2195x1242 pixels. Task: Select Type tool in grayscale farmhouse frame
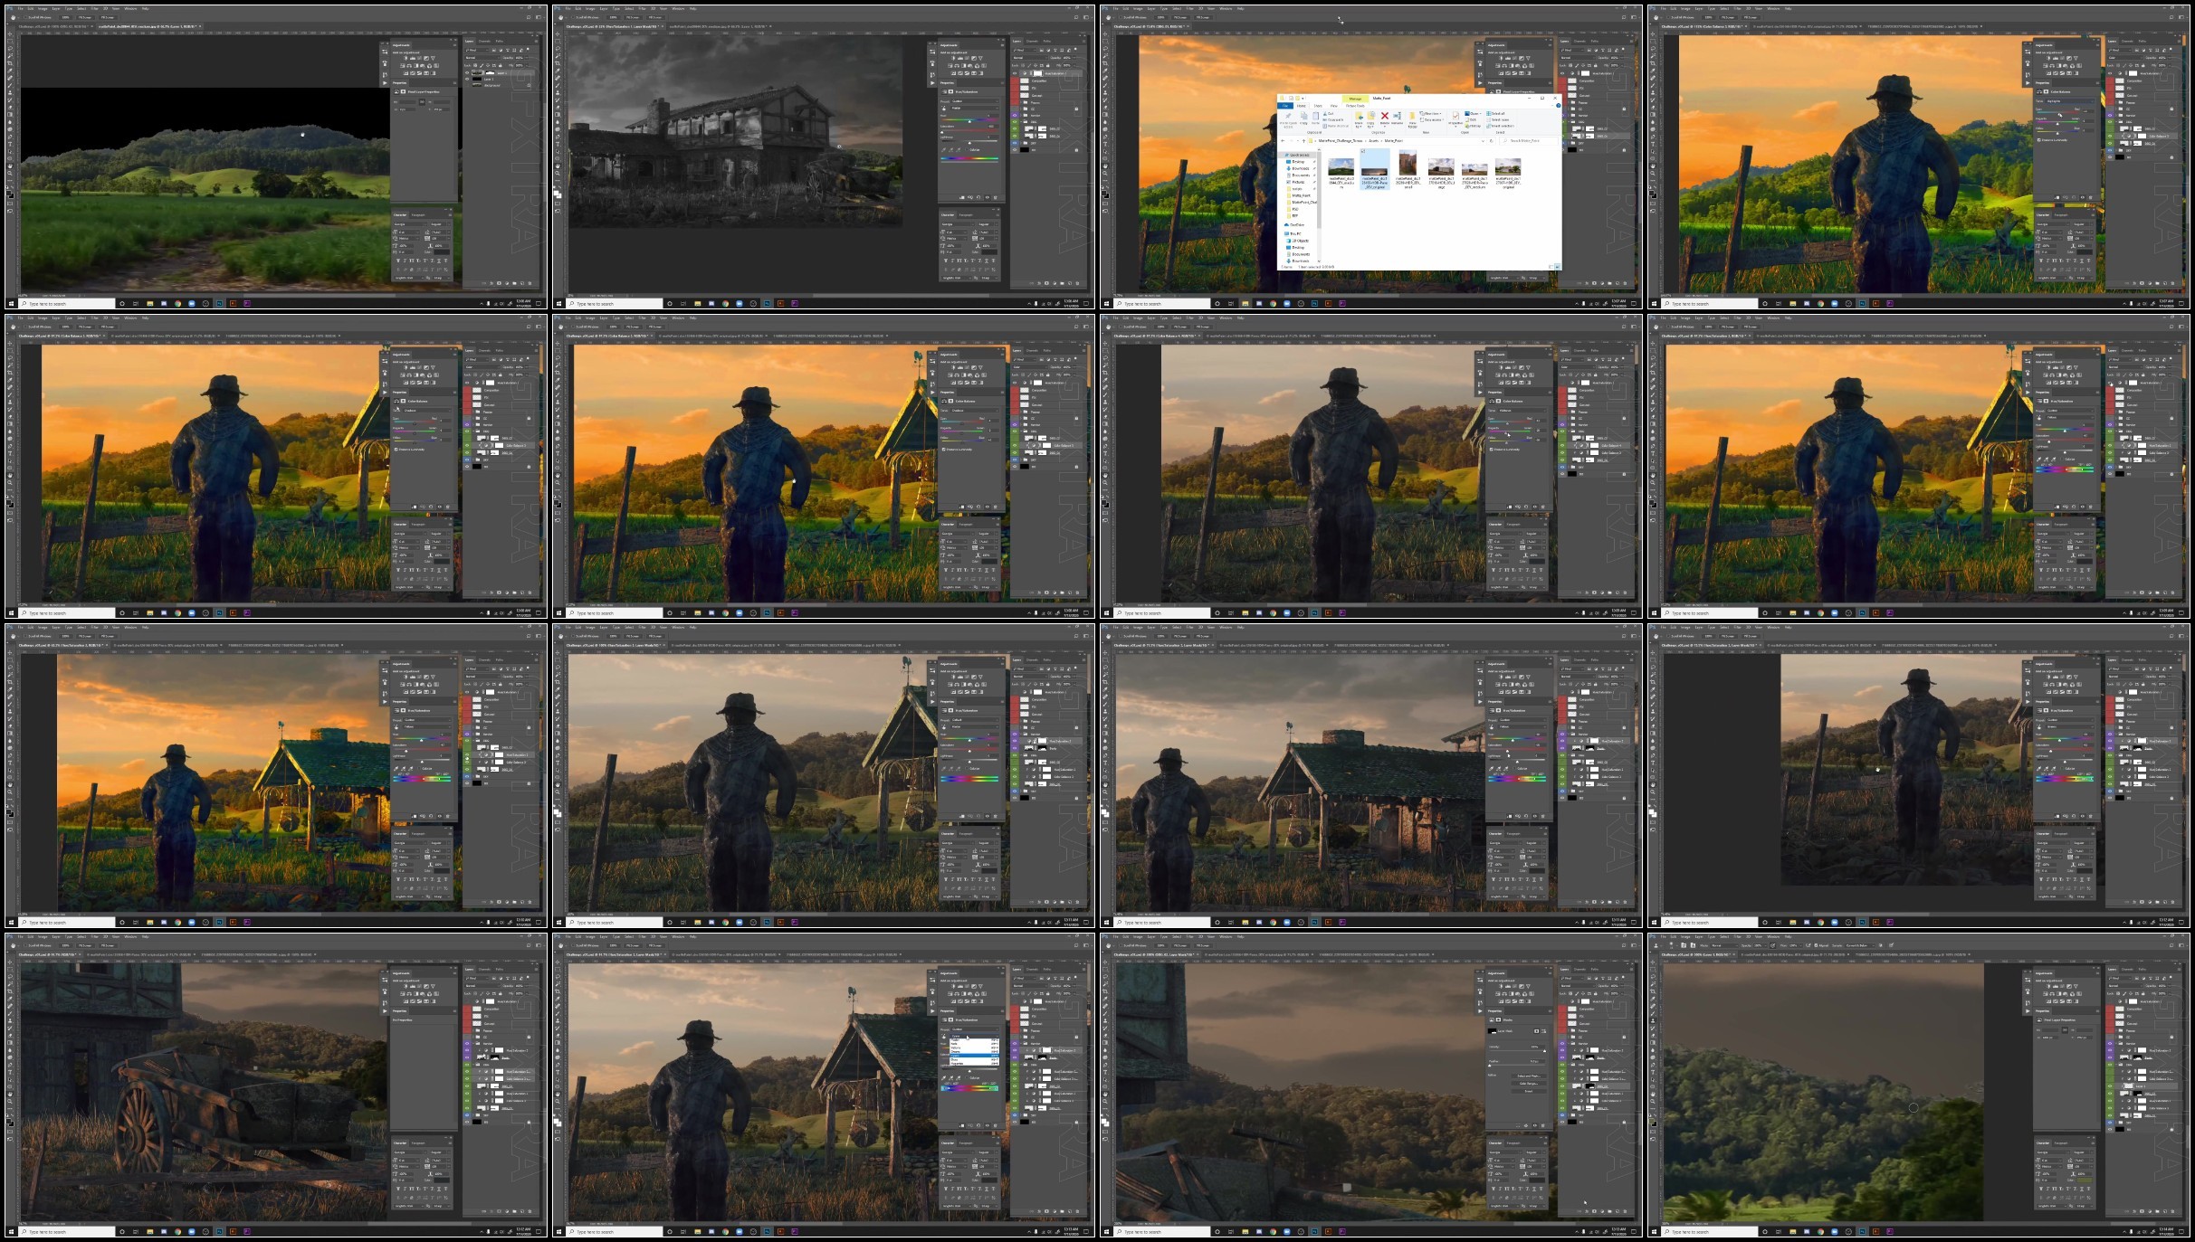point(558,144)
